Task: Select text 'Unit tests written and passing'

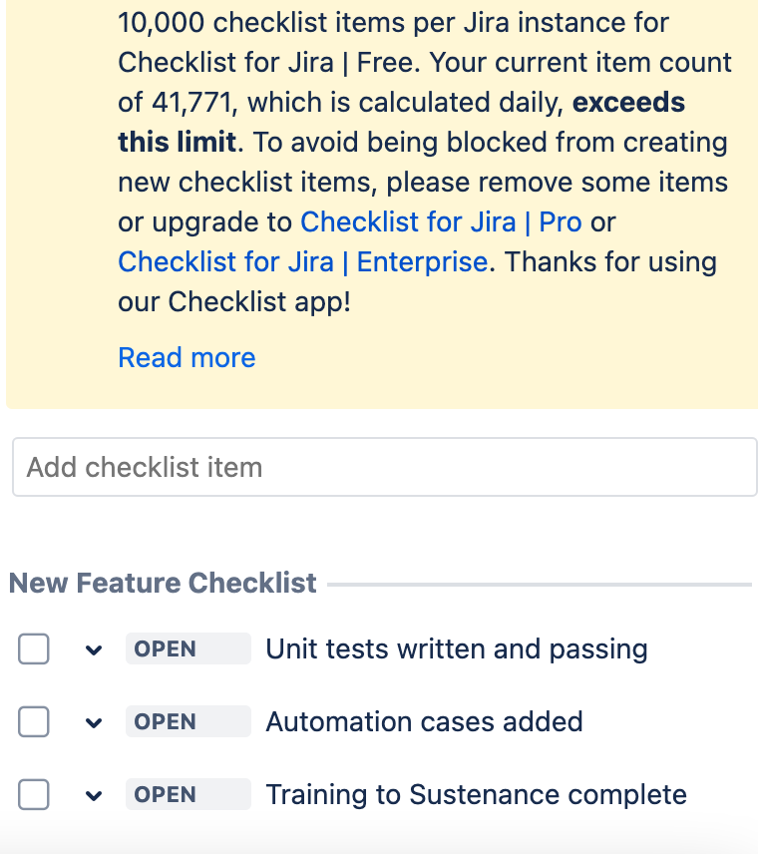Action: [x=456, y=648]
